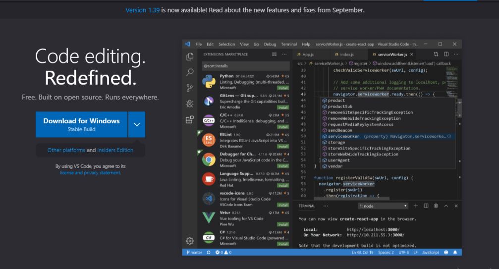499x269 pixels.
Task: Open the Explorer files icon in activity bar
Action: pos(190,56)
